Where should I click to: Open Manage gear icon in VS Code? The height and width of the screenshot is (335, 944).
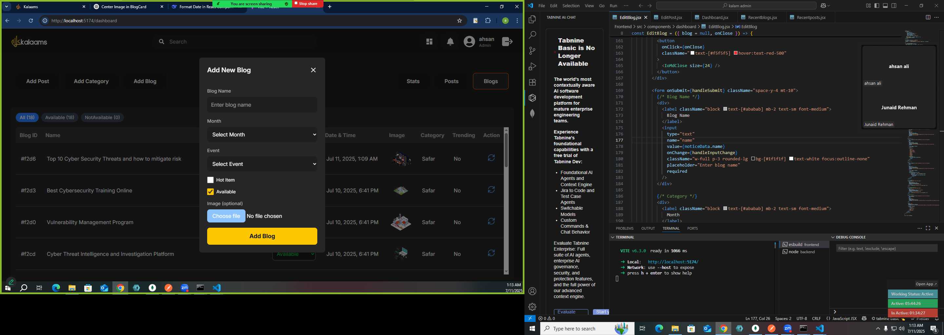532,307
